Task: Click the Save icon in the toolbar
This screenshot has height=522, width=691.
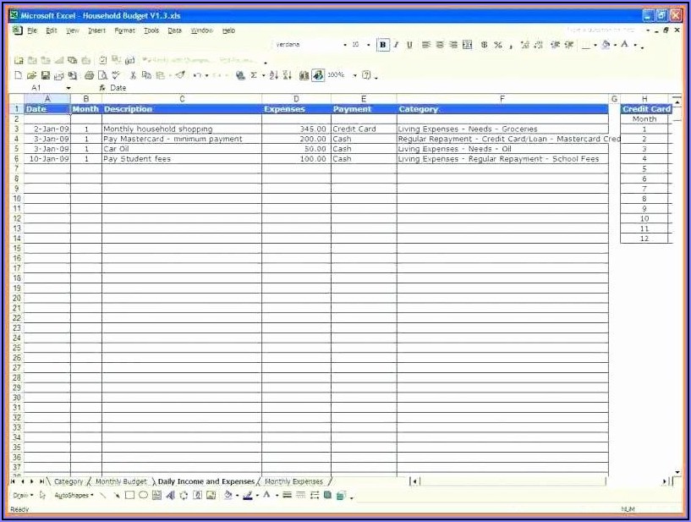Action: [x=46, y=75]
